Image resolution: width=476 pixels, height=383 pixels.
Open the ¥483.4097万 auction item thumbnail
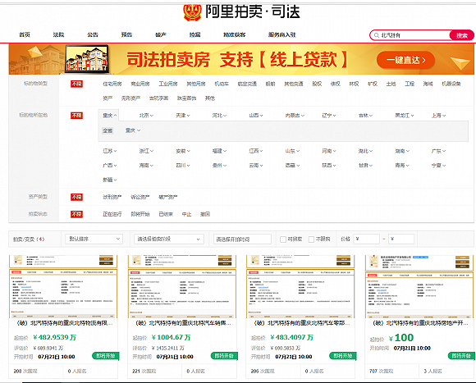tap(300, 286)
